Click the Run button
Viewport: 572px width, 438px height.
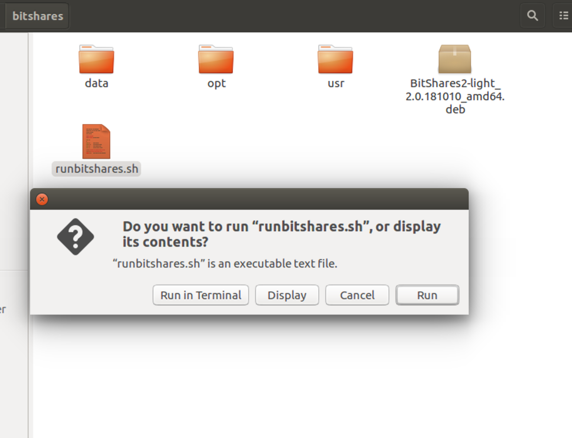[427, 295]
